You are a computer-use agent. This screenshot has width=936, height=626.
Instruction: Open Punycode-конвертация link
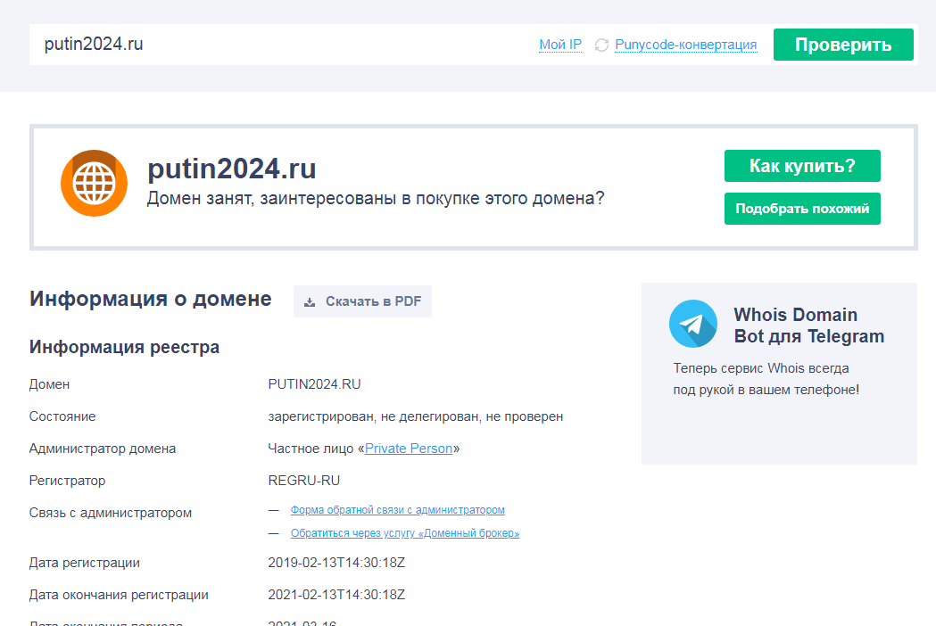686,45
